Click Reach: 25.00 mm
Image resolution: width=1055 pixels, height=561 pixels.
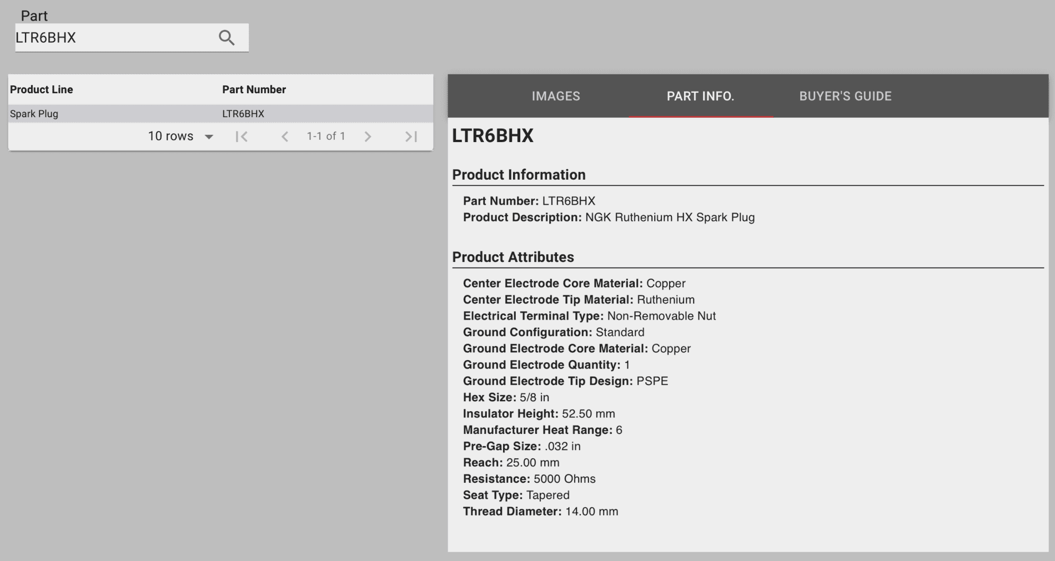[511, 463]
